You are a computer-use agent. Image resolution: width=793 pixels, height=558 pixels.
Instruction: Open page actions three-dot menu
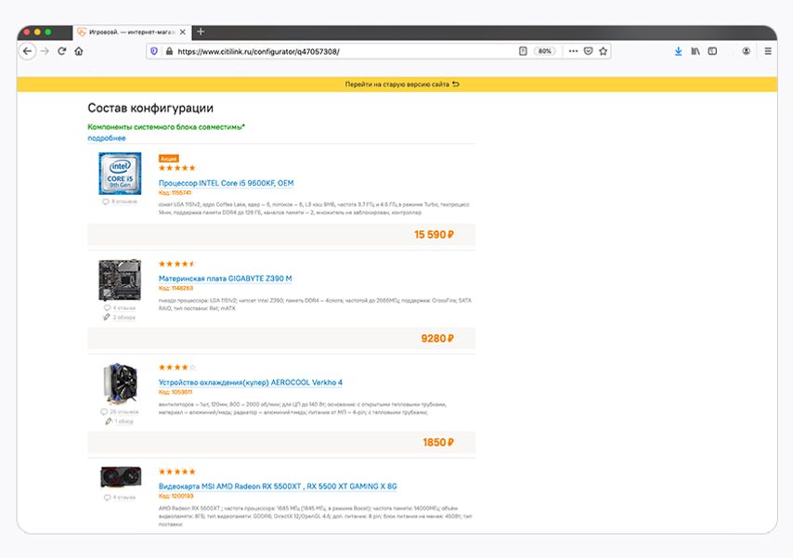coord(573,51)
